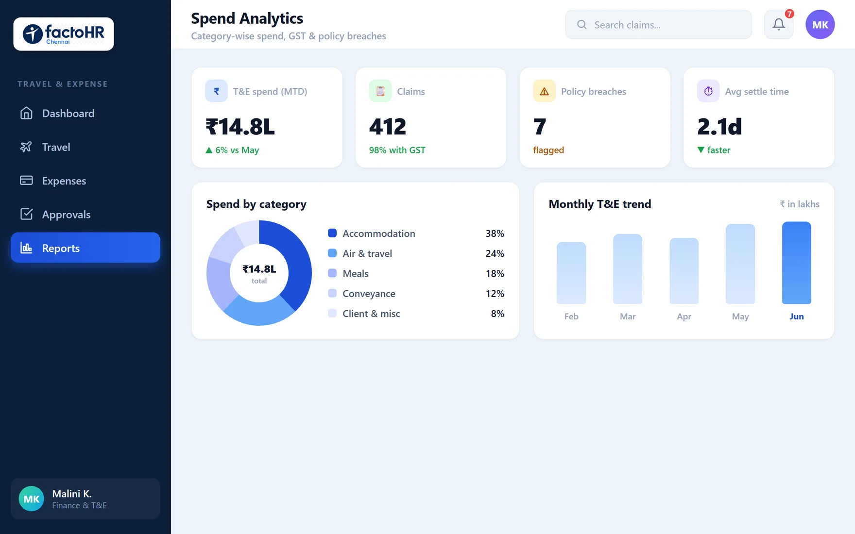Click the Meals legend swatch
The width and height of the screenshot is (855, 534).
(332, 273)
